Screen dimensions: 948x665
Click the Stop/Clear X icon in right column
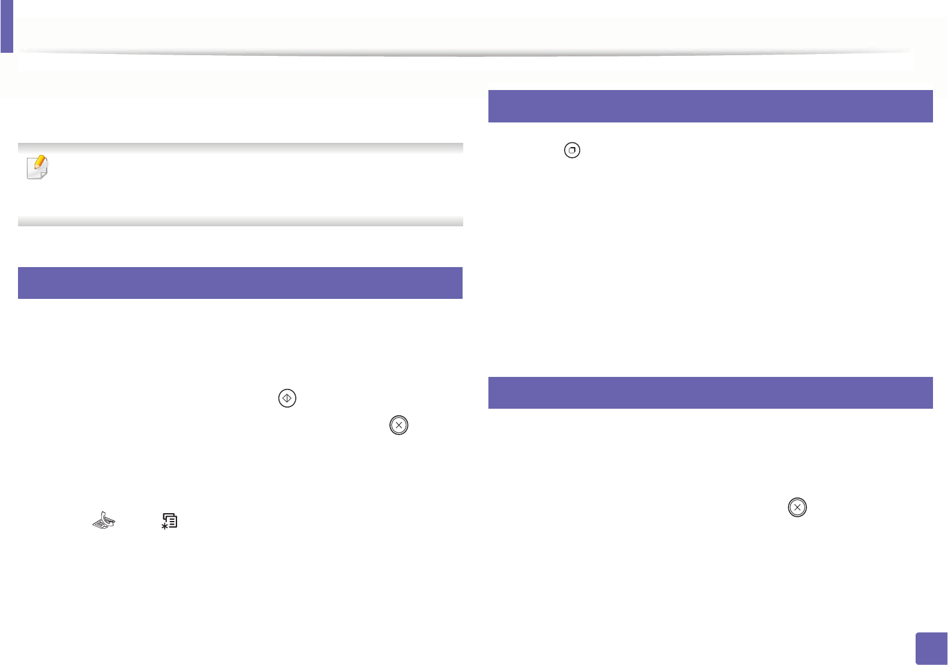(x=797, y=507)
